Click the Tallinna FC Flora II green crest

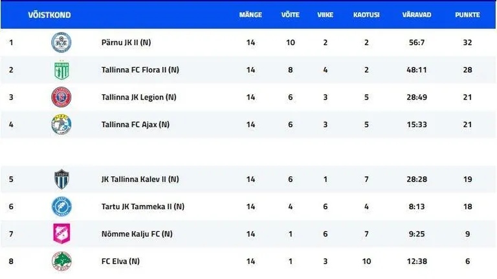click(61, 70)
